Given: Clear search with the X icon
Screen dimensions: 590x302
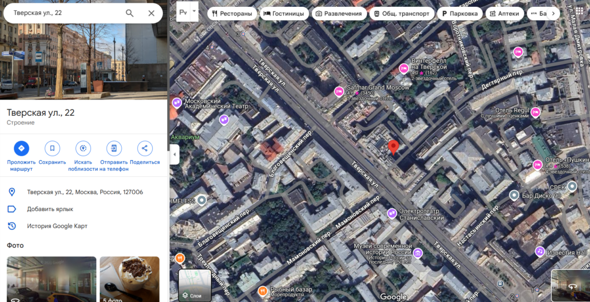Looking at the screenshot, I should coord(152,13).
